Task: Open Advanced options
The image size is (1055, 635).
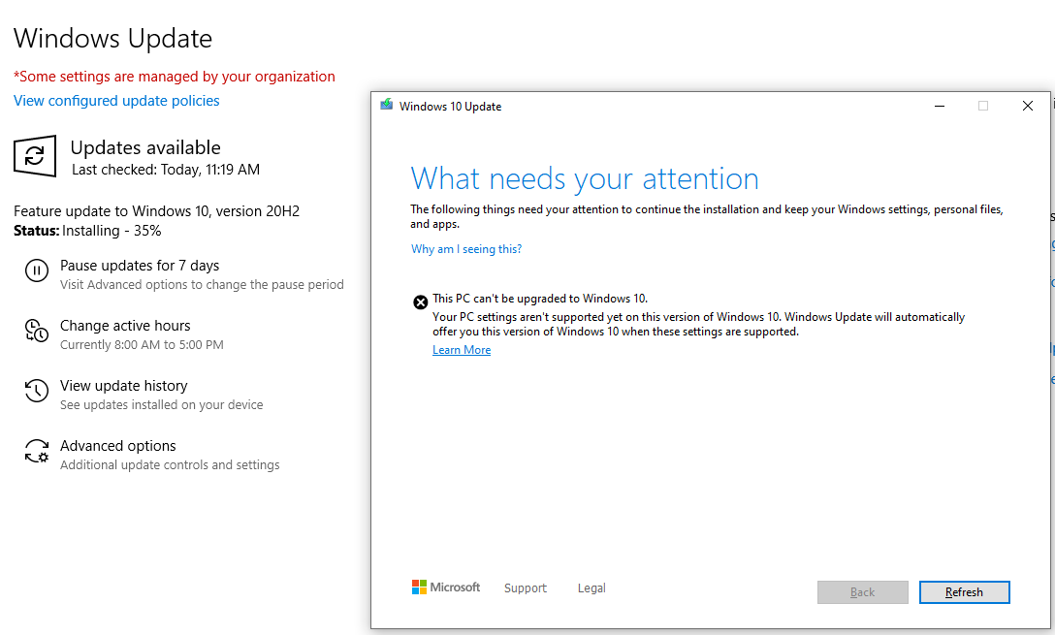Action: coord(117,445)
